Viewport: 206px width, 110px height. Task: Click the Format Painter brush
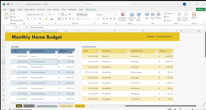[11, 20]
